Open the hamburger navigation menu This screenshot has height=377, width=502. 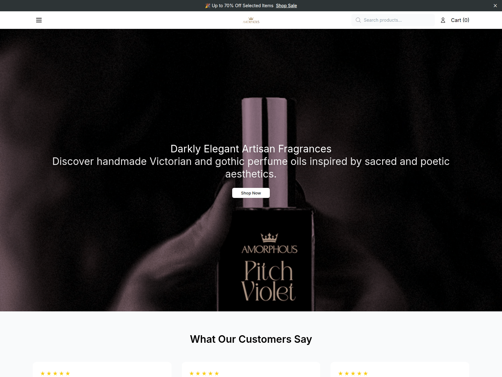(39, 20)
